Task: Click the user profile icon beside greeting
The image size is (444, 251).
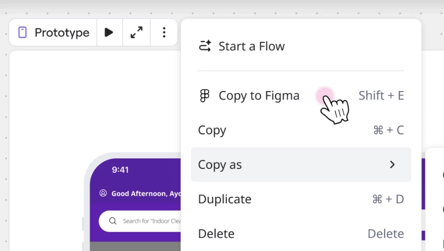Action: [x=103, y=193]
